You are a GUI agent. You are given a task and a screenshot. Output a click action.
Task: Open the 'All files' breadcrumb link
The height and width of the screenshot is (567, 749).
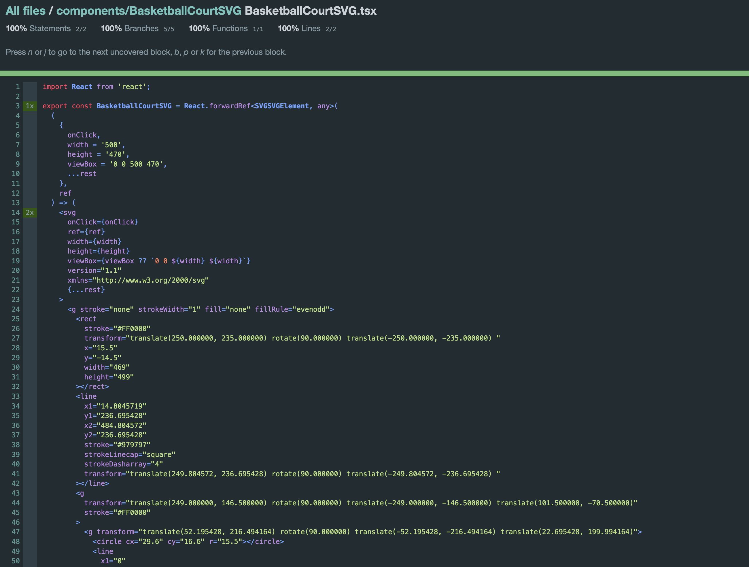pyautogui.click(x=25, y=11)
